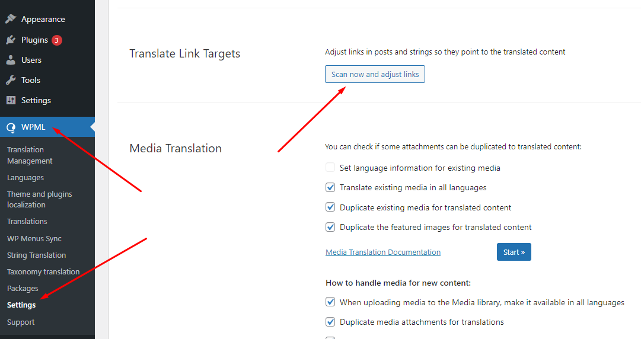Viewport: 641px width, 339px height.
Task: Click Scan now and adjust links button
Action: (x=375, y=74)
